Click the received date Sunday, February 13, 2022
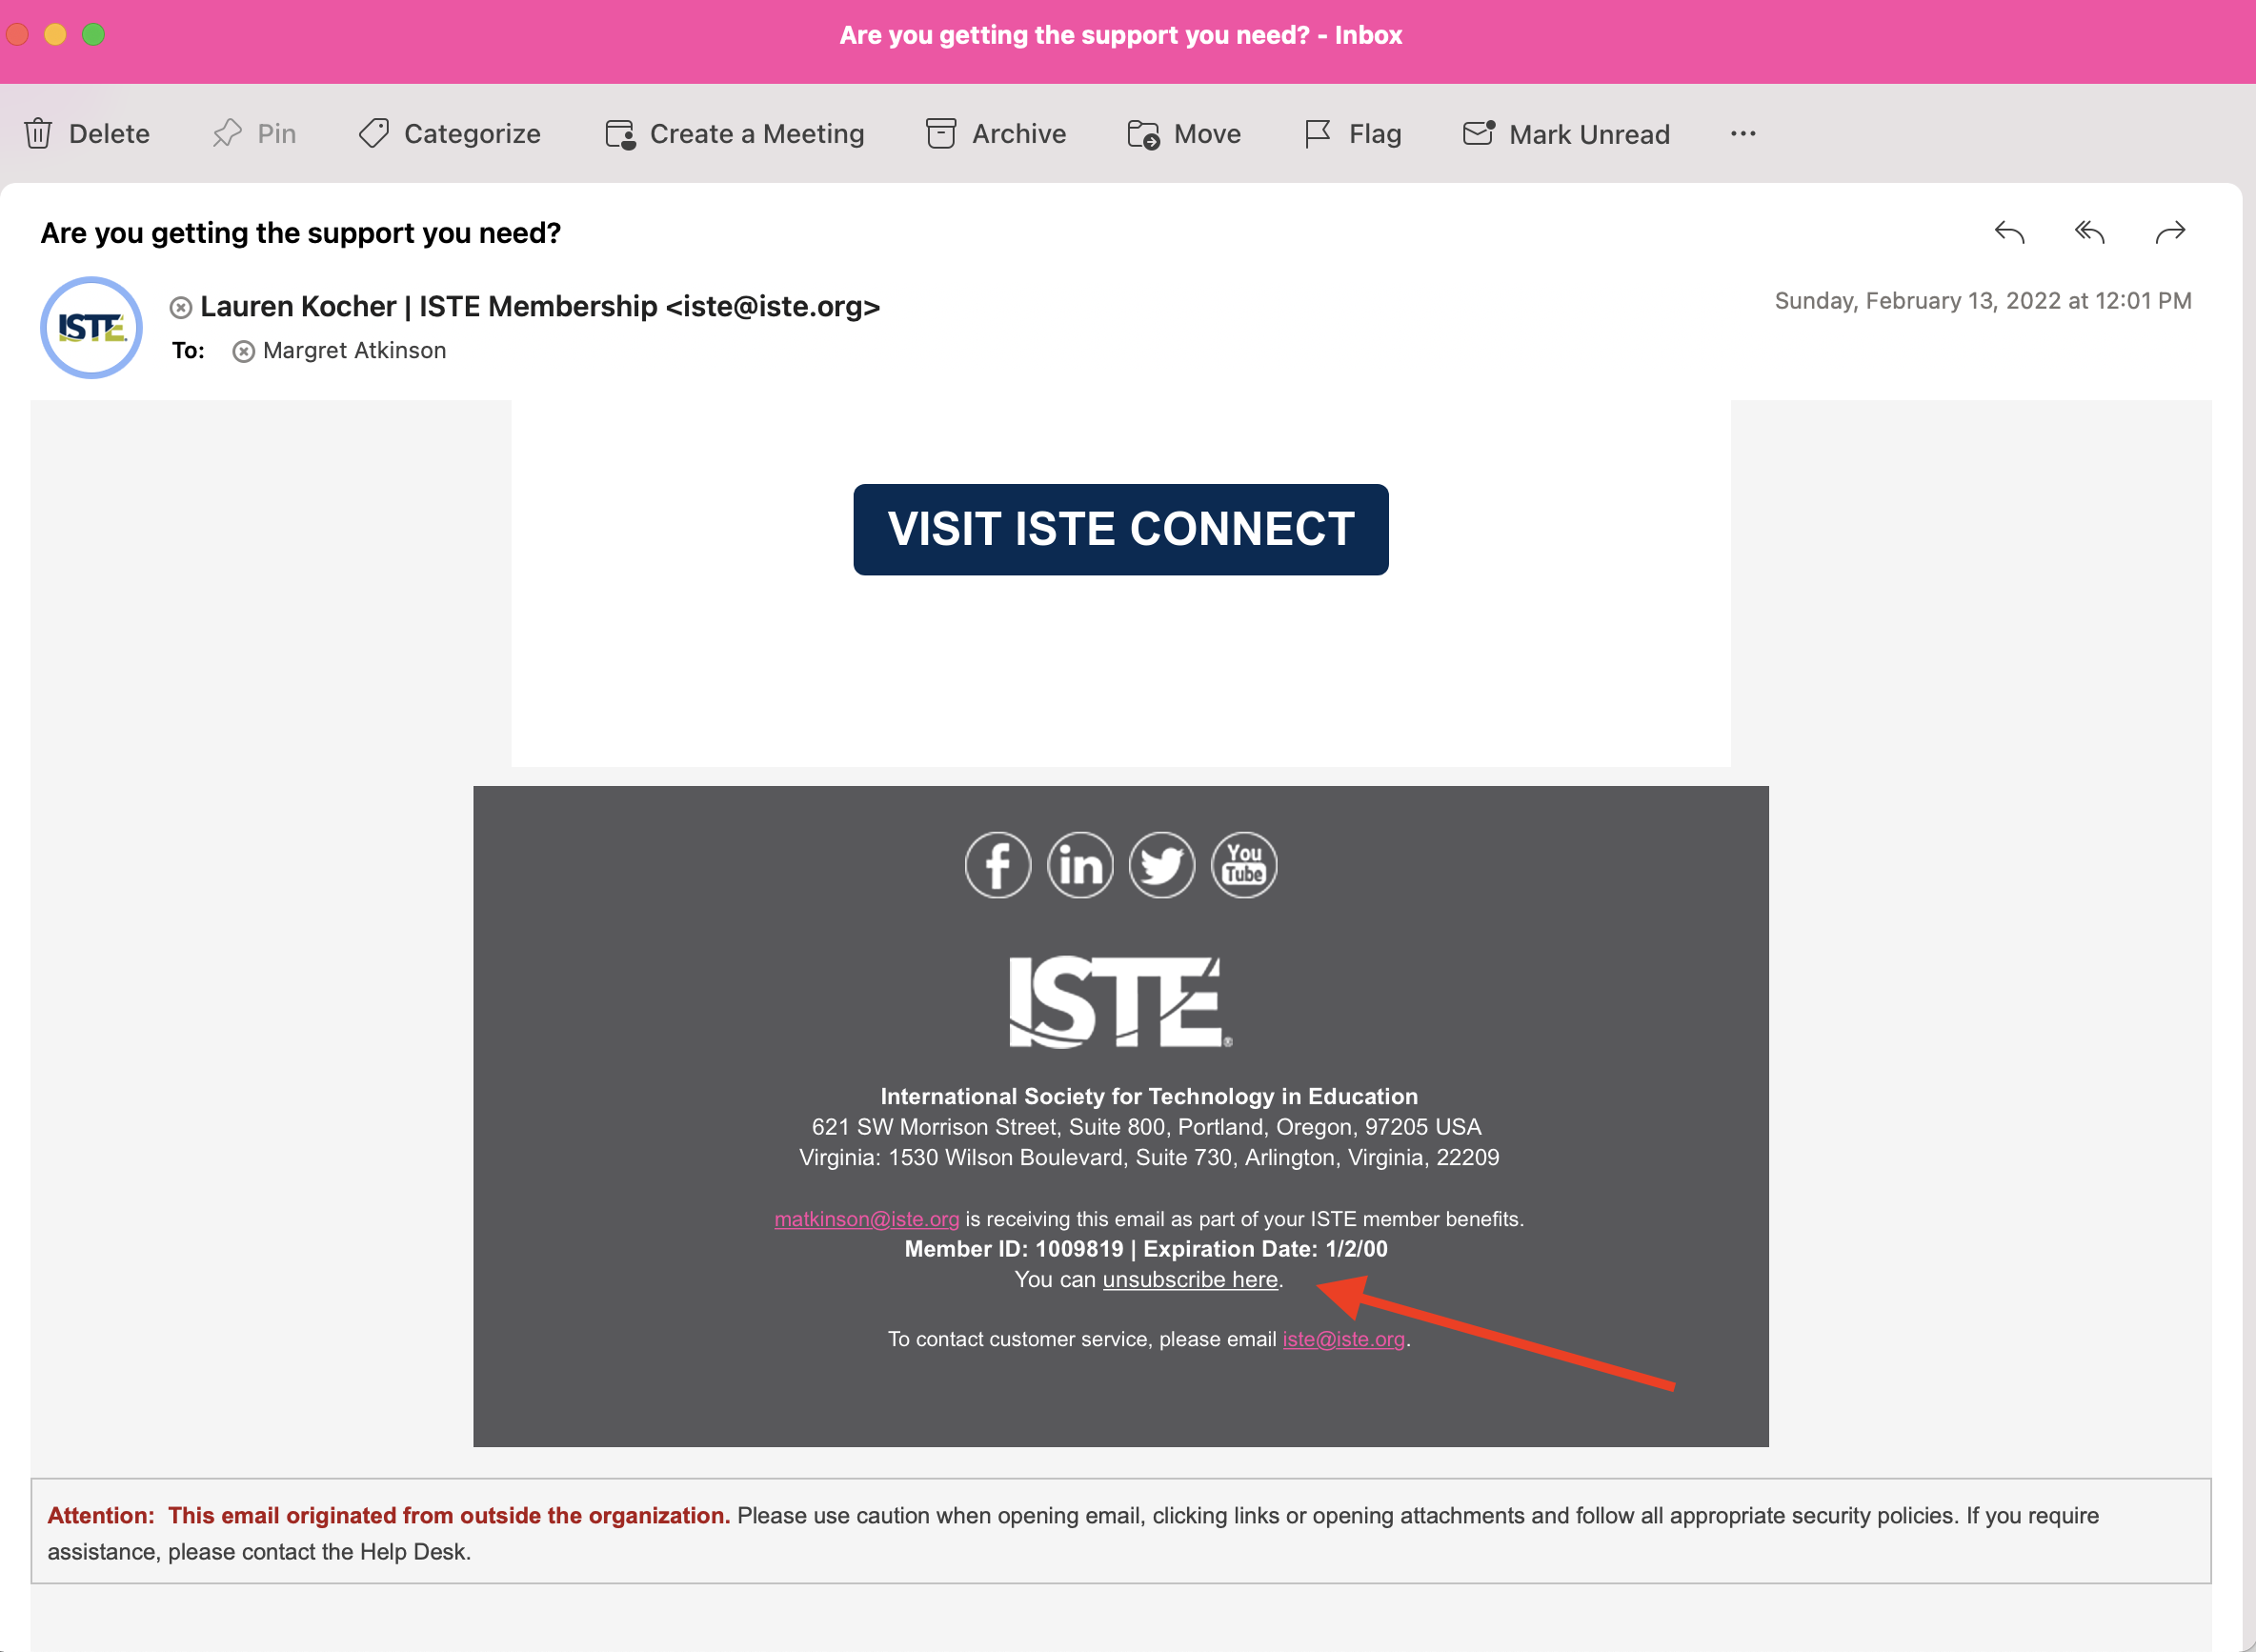Screen dimensions: 2256x1652 pyautogui.click(x=1983, y=301)
